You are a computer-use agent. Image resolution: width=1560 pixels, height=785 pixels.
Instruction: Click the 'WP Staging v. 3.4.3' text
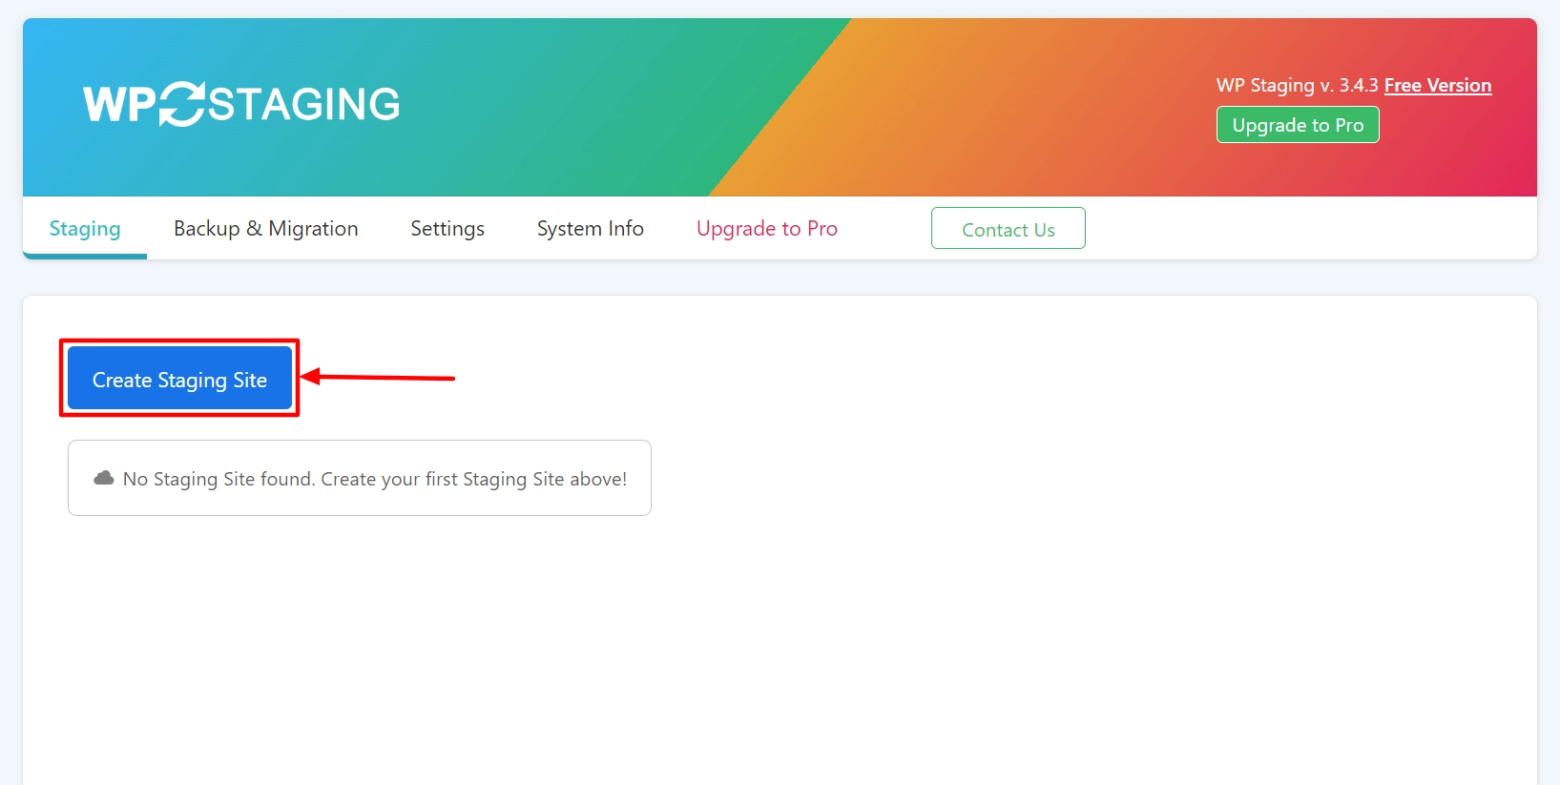tap(1298, 85)
